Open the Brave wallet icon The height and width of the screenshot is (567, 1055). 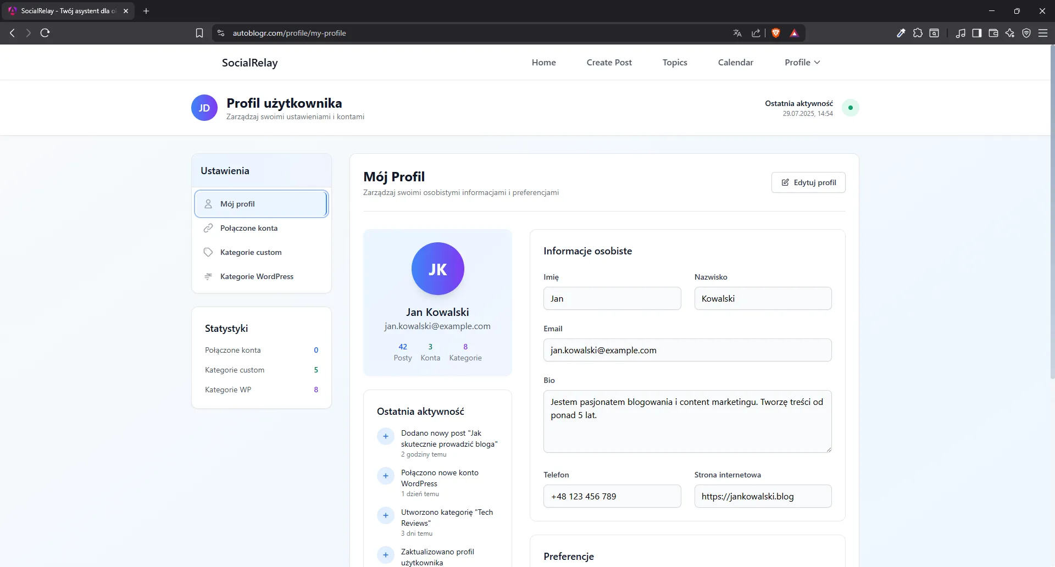[x=993, y=33]
